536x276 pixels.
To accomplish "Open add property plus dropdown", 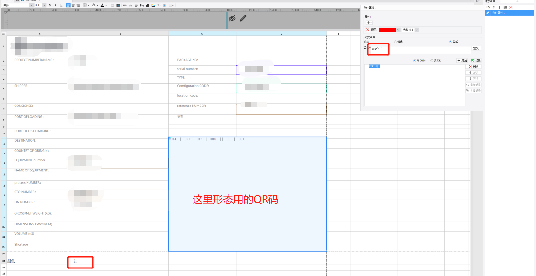I will (369, 23).
